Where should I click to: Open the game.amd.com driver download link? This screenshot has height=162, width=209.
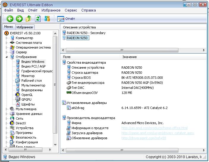click(x=158, y=133)
